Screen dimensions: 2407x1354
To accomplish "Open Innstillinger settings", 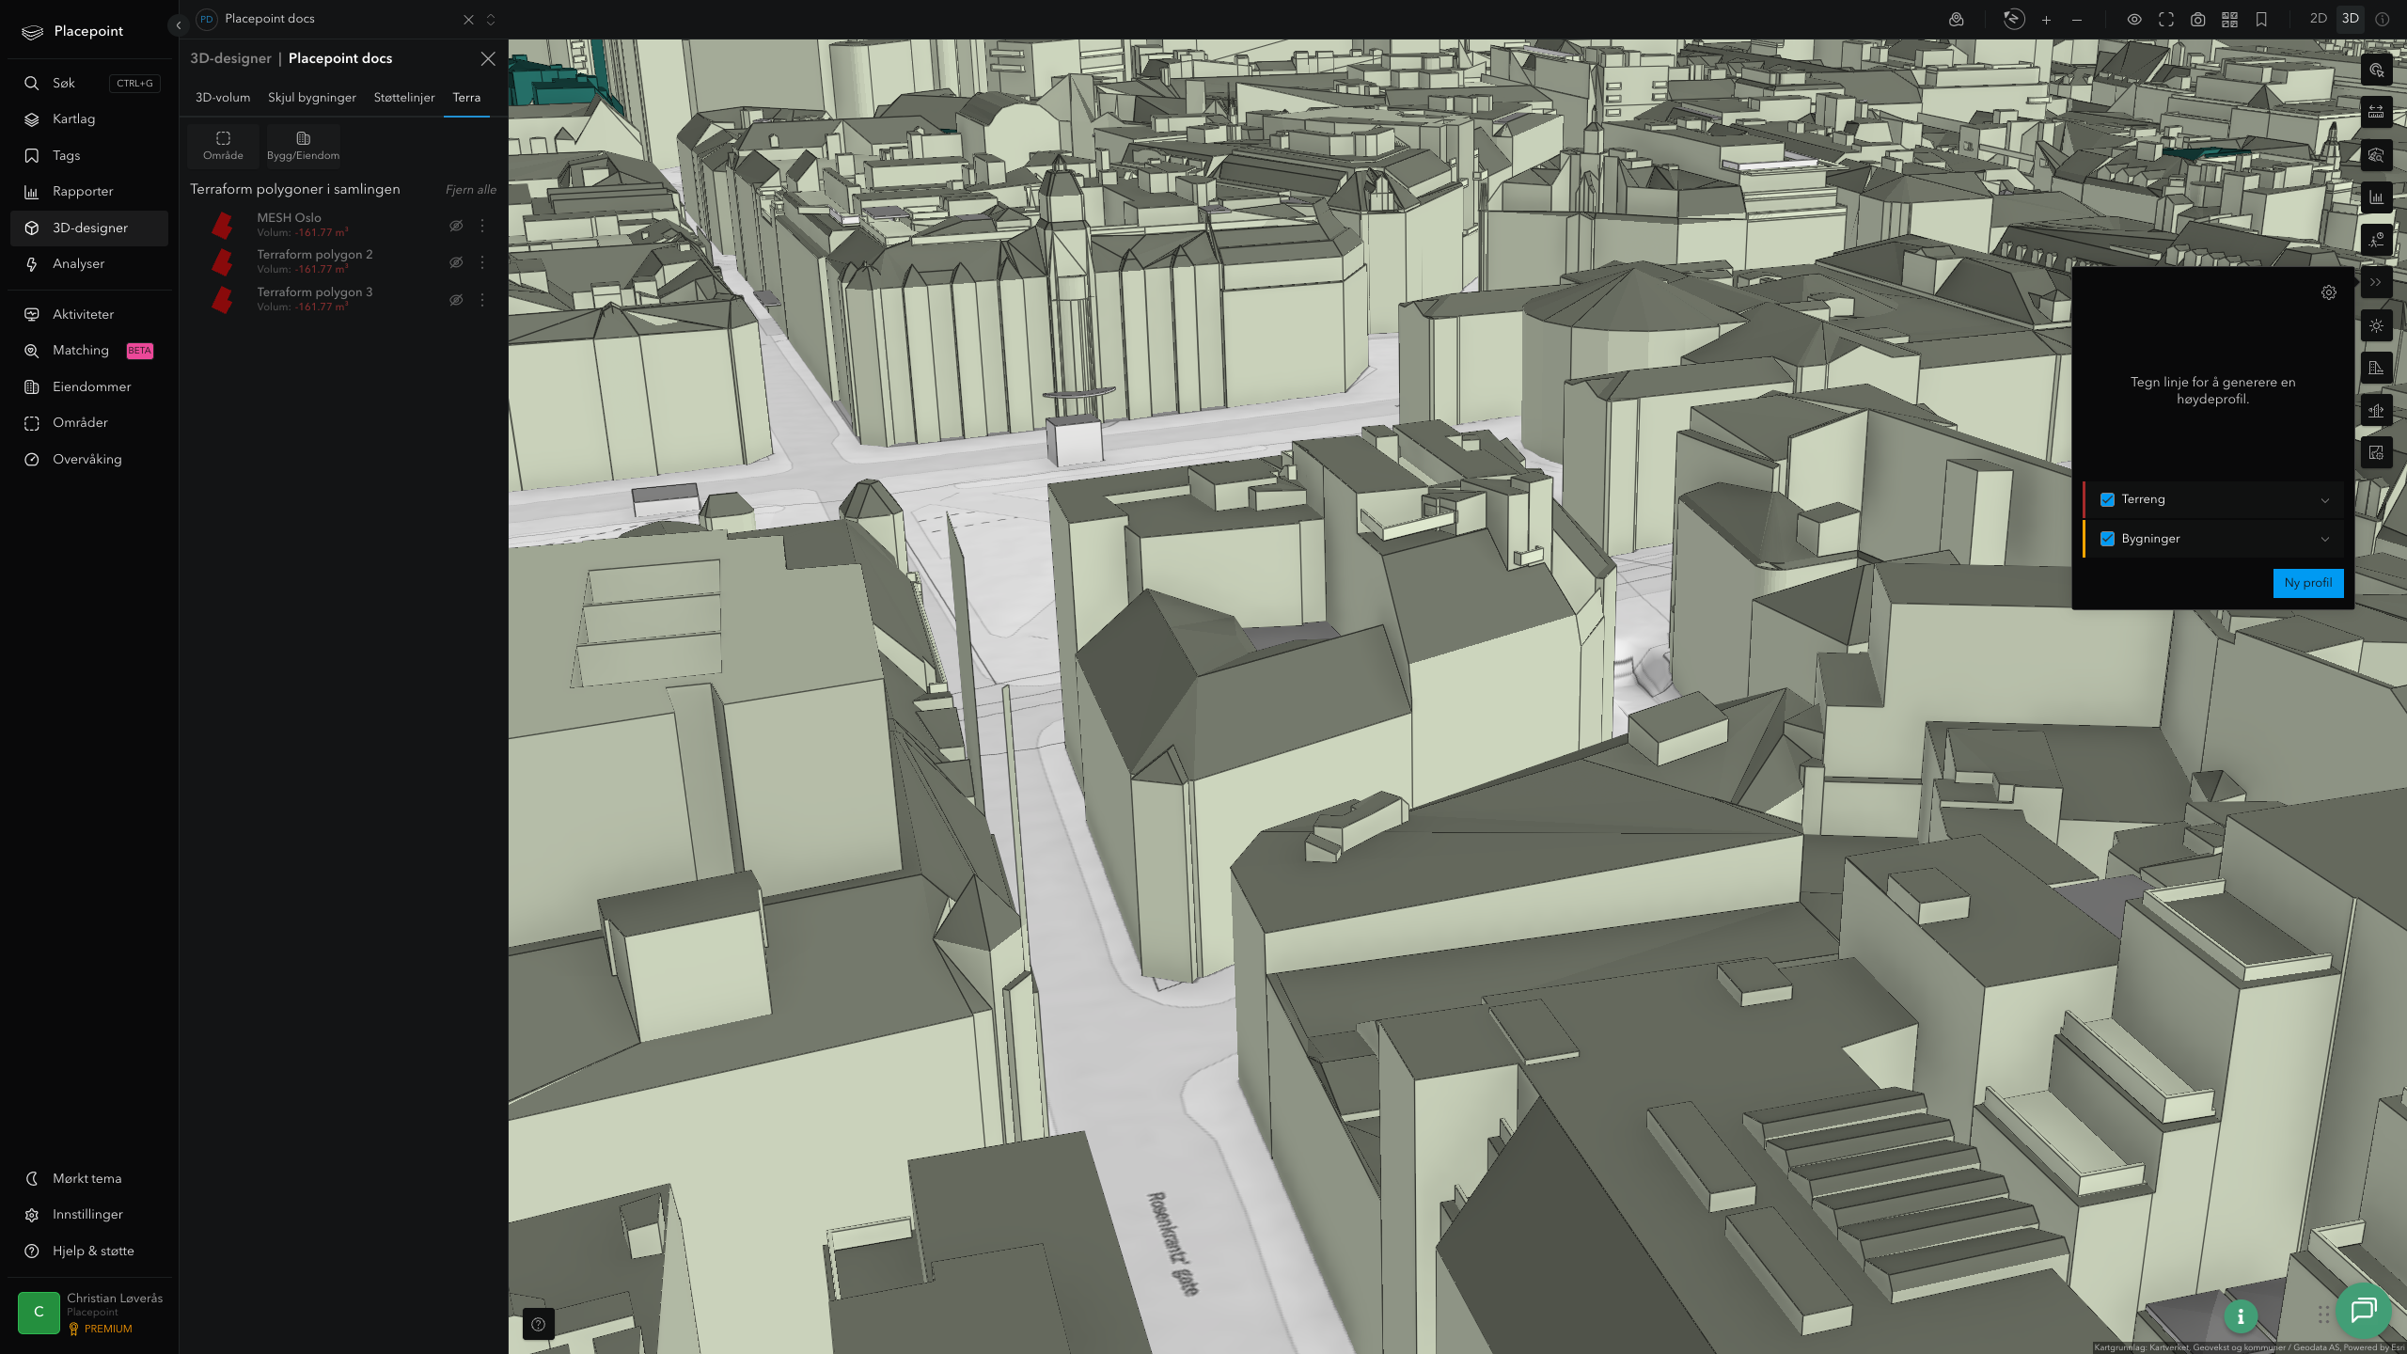I will pos(89,1215).
